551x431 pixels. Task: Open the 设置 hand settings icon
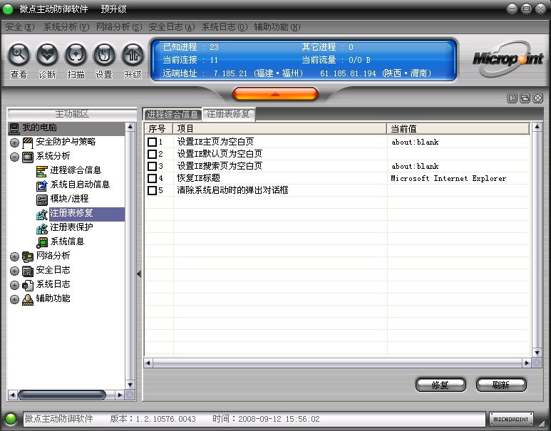[104, 55]
